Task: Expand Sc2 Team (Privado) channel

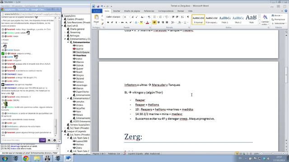Action: point(65,128)
